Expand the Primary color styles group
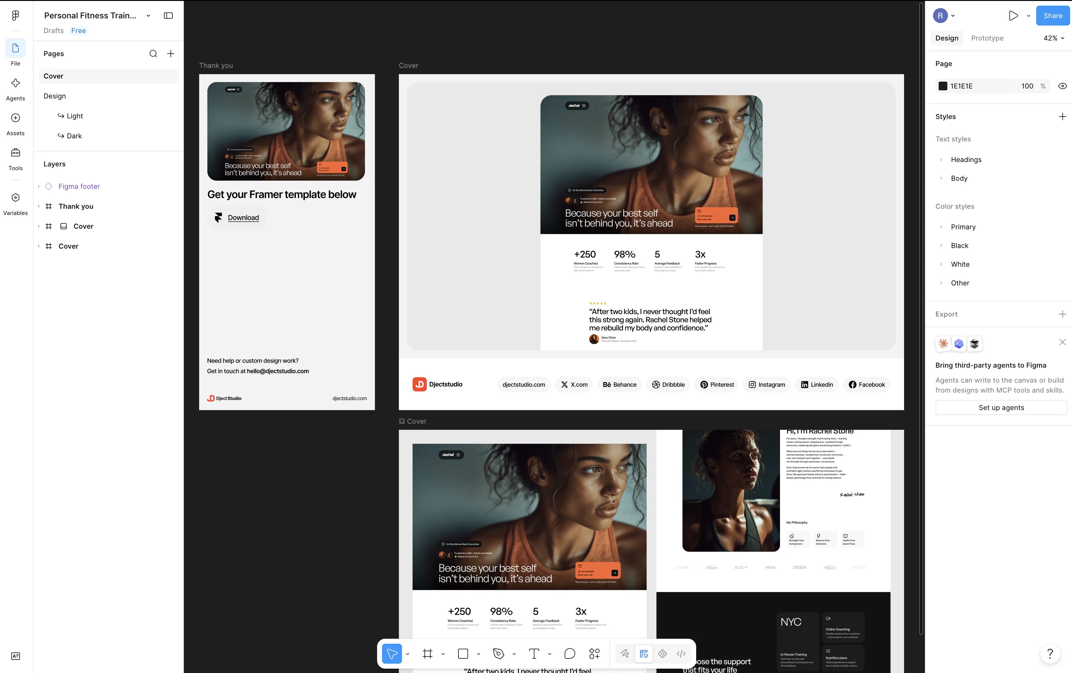This screenshot has width=1072, height=673. (x=941, y=227)
